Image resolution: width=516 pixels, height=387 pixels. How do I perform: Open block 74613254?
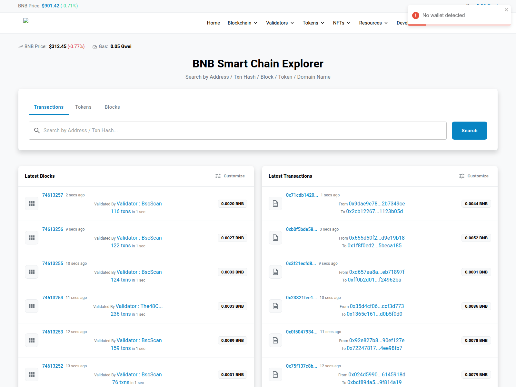(53, 298)
